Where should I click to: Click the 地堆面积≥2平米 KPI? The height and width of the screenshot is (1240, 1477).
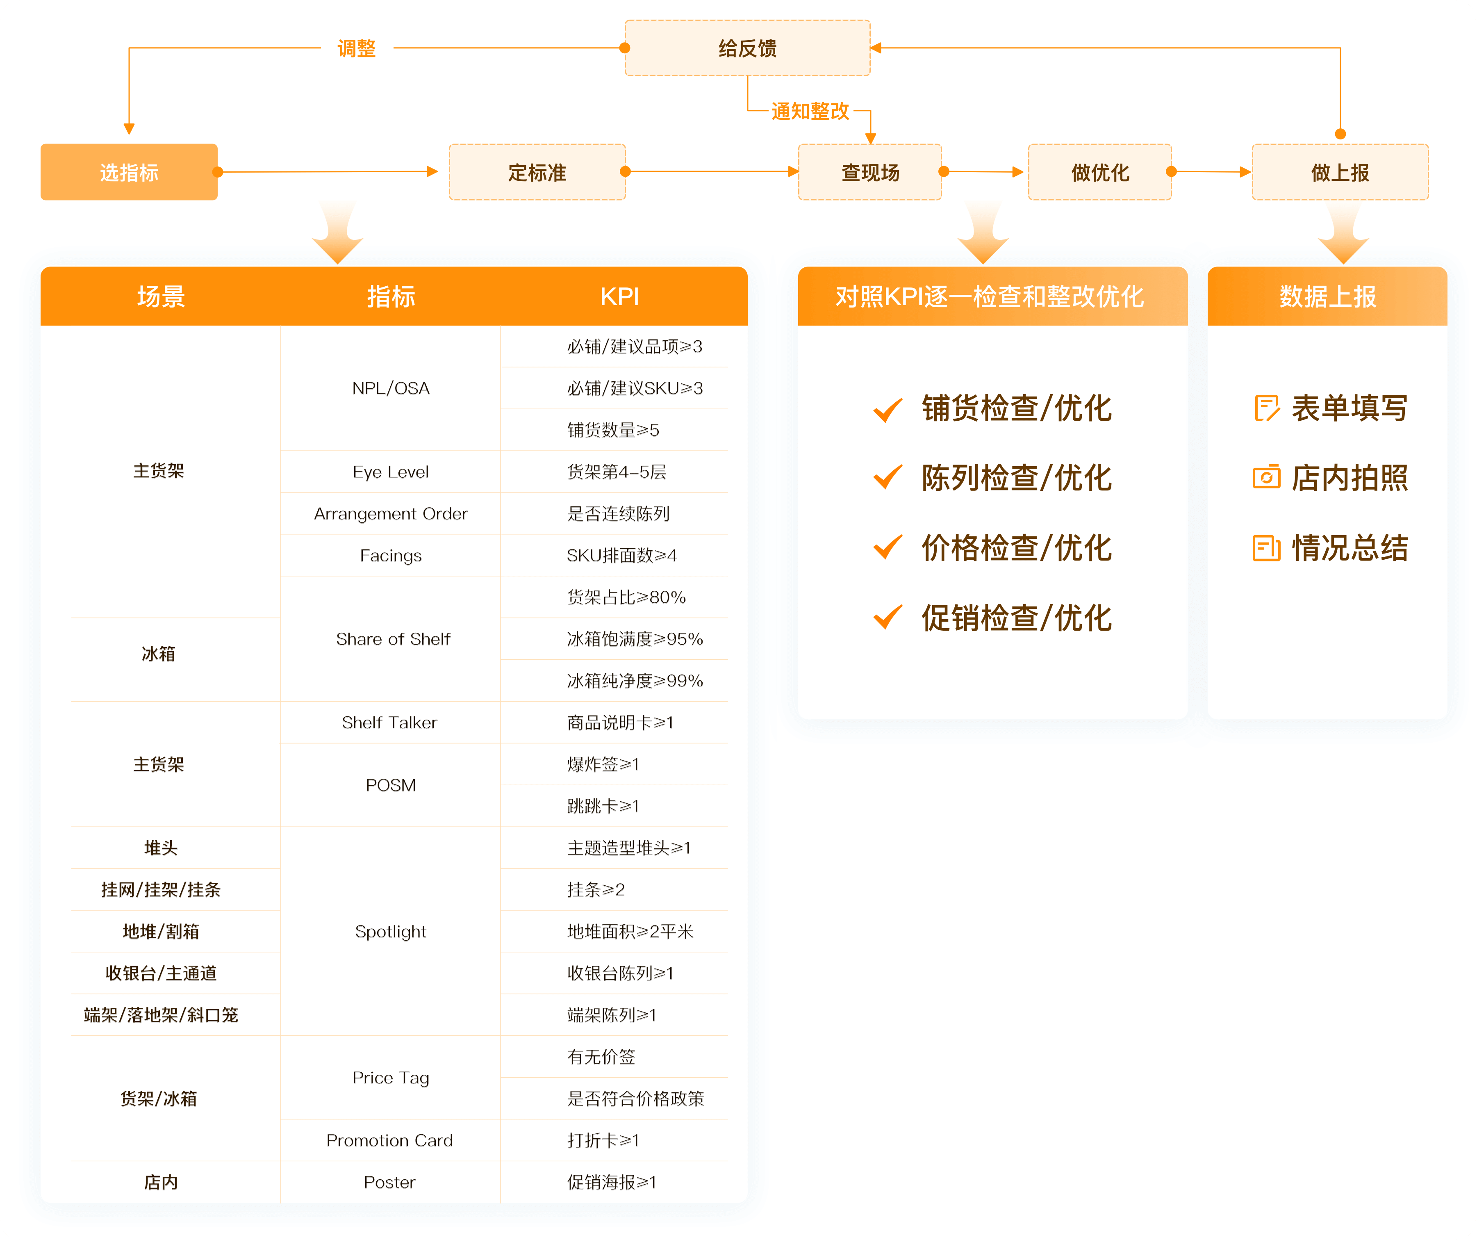[x=630, y=931]
